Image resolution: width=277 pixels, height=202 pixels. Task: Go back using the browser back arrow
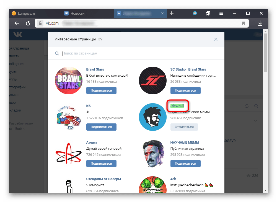coord(17,23)
